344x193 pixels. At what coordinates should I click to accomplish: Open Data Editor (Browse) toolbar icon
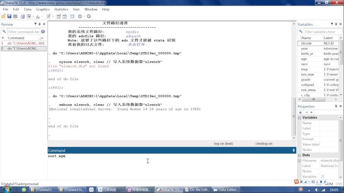(x=65, y=17)
